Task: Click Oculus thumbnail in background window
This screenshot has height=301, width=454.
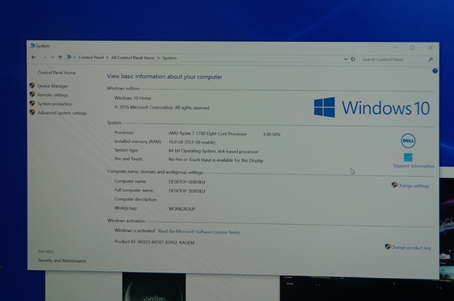Action: click(154, 286)
